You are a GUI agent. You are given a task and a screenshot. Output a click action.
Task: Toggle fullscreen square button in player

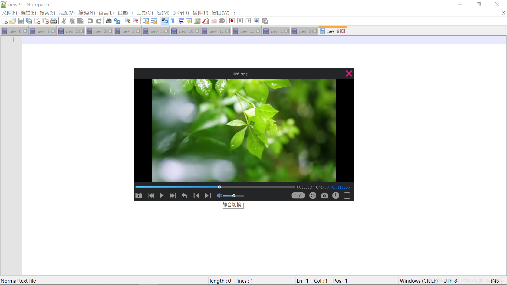tap(347, 196)
